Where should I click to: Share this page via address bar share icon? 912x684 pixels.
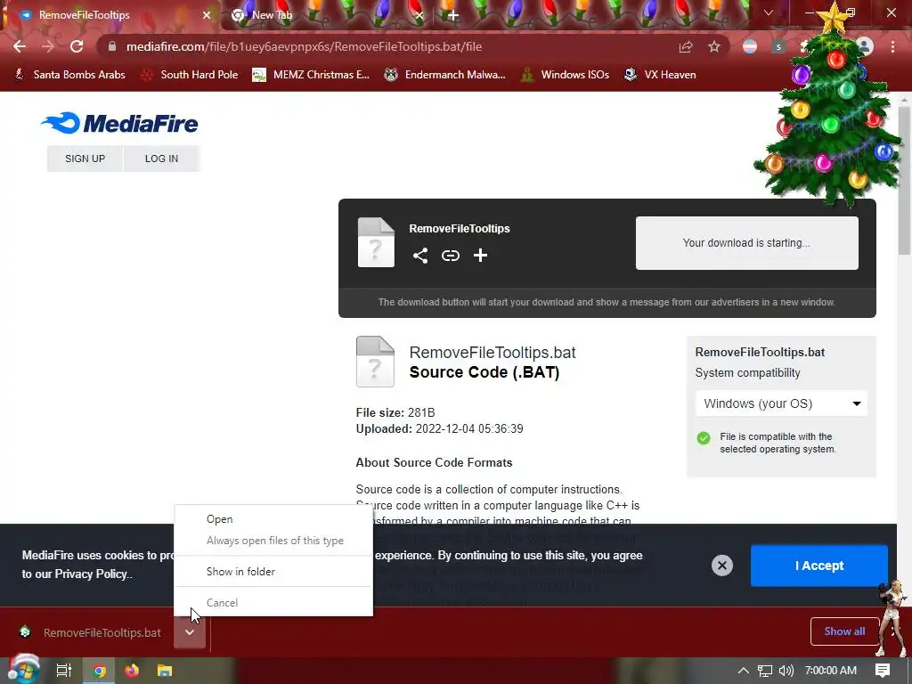click(686, 46)
